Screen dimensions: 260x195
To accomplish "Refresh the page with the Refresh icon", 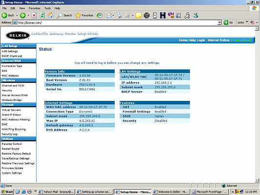I will 42,16.
